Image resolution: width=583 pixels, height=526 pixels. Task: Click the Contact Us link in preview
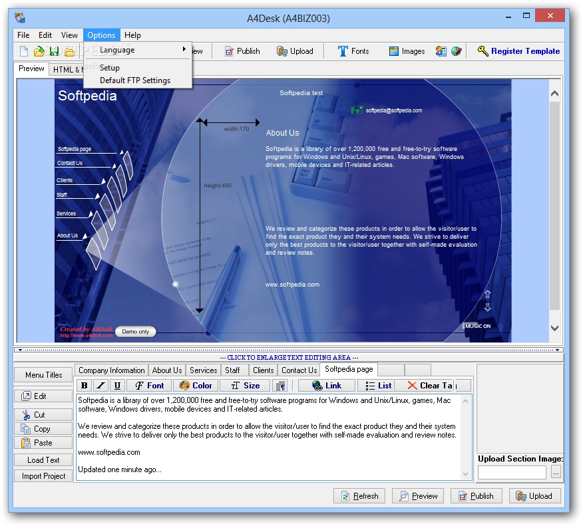(x=70, y=163)
